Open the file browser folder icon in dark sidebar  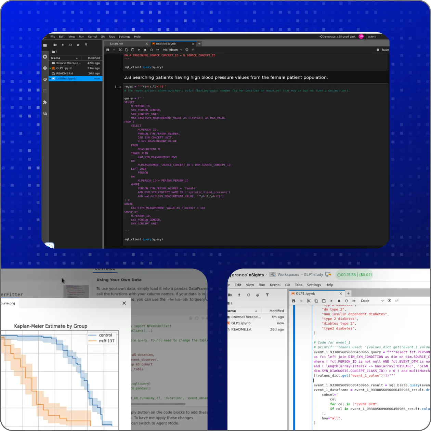click(x=45, y=45)
